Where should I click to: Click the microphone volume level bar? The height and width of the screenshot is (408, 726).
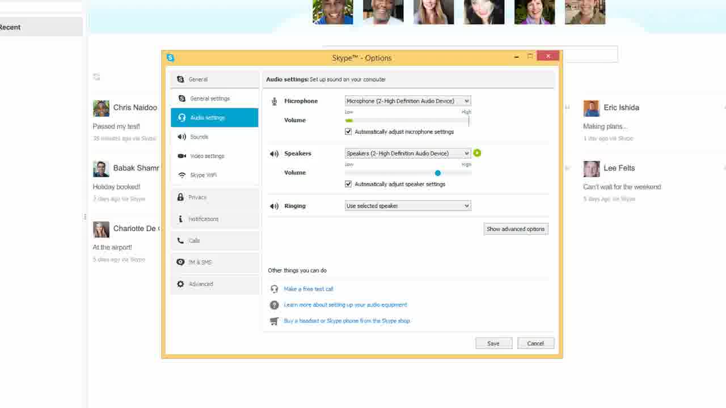point(408,120)
